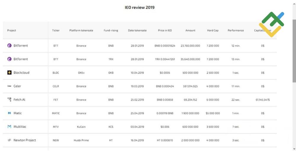Click the 3 600 000 hard cap cell

(x=213, y=127)
